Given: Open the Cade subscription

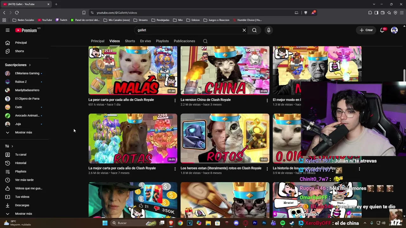Looking at the screenshot, I should (24, 107).
